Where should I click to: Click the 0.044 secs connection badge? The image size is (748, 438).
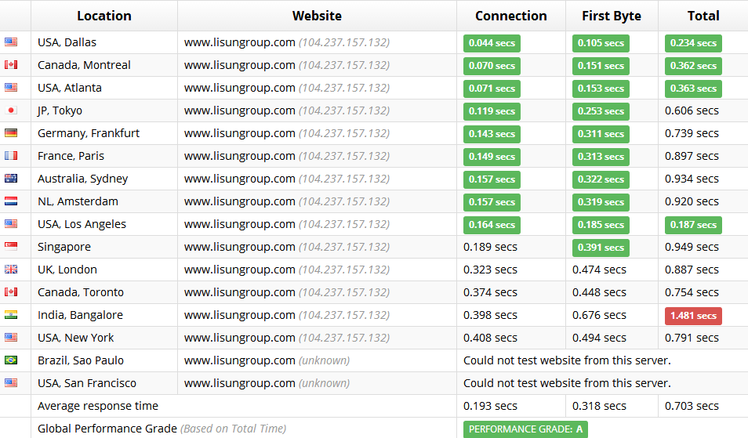(492, 43)
